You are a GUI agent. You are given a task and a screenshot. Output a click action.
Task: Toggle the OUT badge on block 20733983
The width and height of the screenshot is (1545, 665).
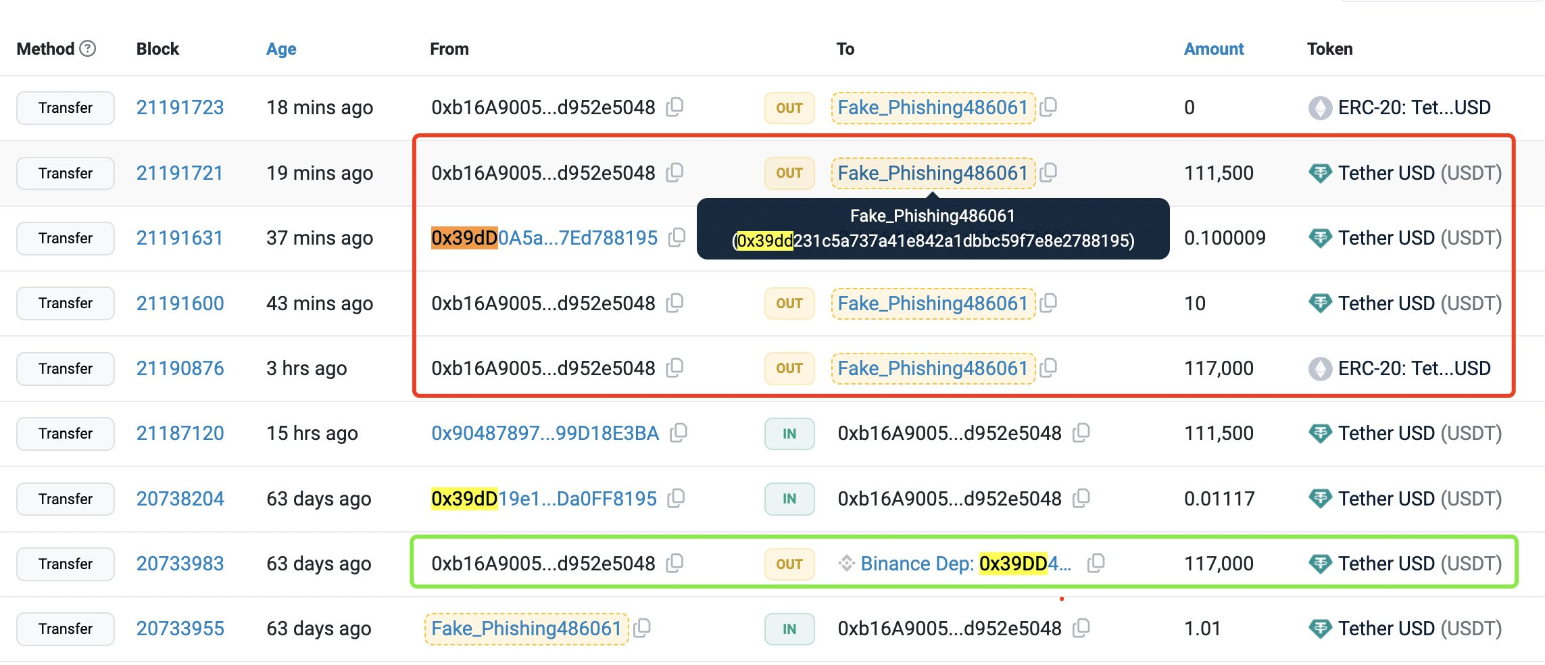(788, 563)
